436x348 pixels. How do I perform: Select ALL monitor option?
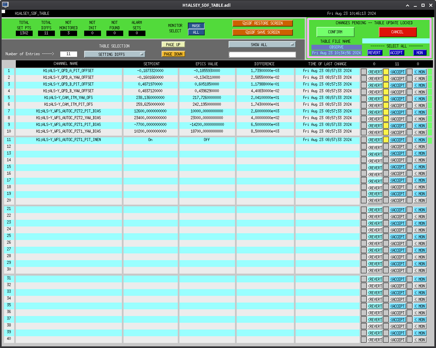coord(196,32)
